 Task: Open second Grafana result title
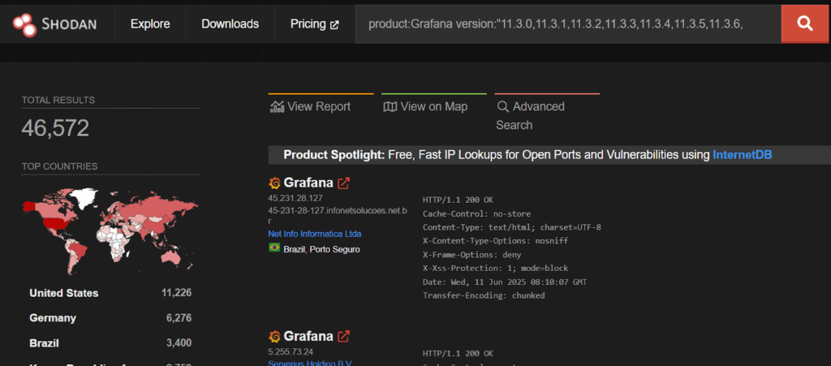308,336
